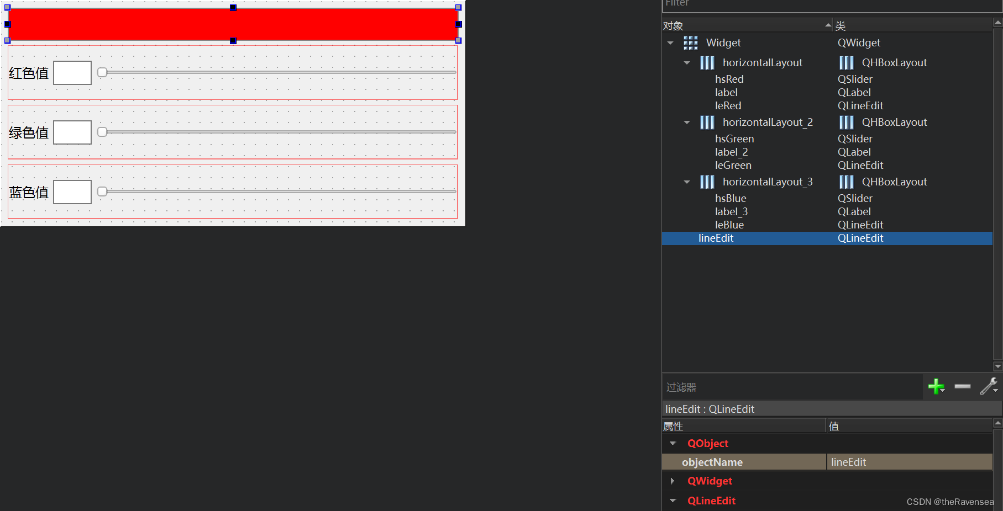Click the horizontalLayout object icon
The width and height of the screenshot is (1003, 511).
point(707,63)
